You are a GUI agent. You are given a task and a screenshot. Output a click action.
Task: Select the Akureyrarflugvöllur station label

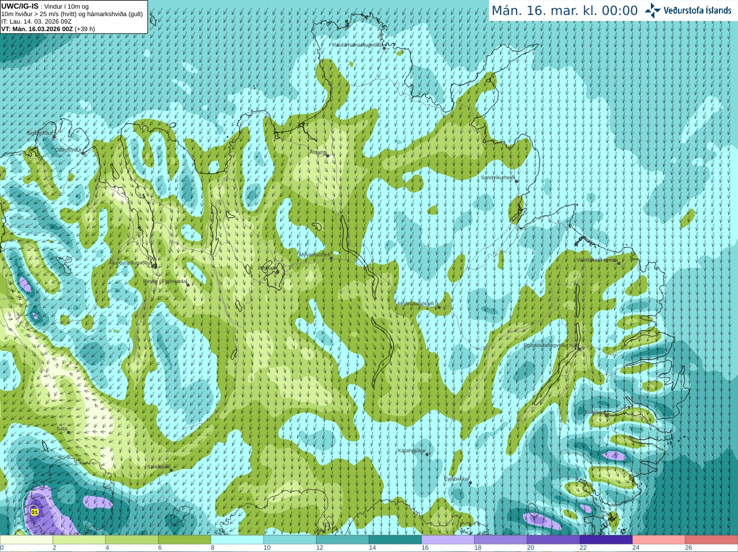(130, 262)
